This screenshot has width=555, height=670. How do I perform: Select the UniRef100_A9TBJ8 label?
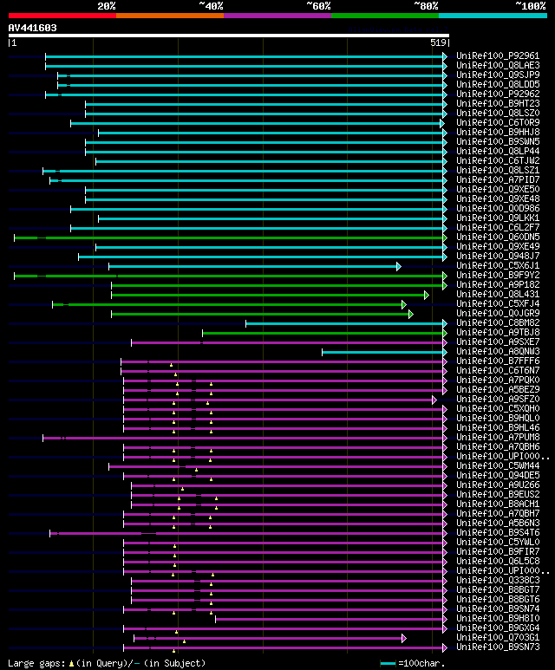point(498,333)
